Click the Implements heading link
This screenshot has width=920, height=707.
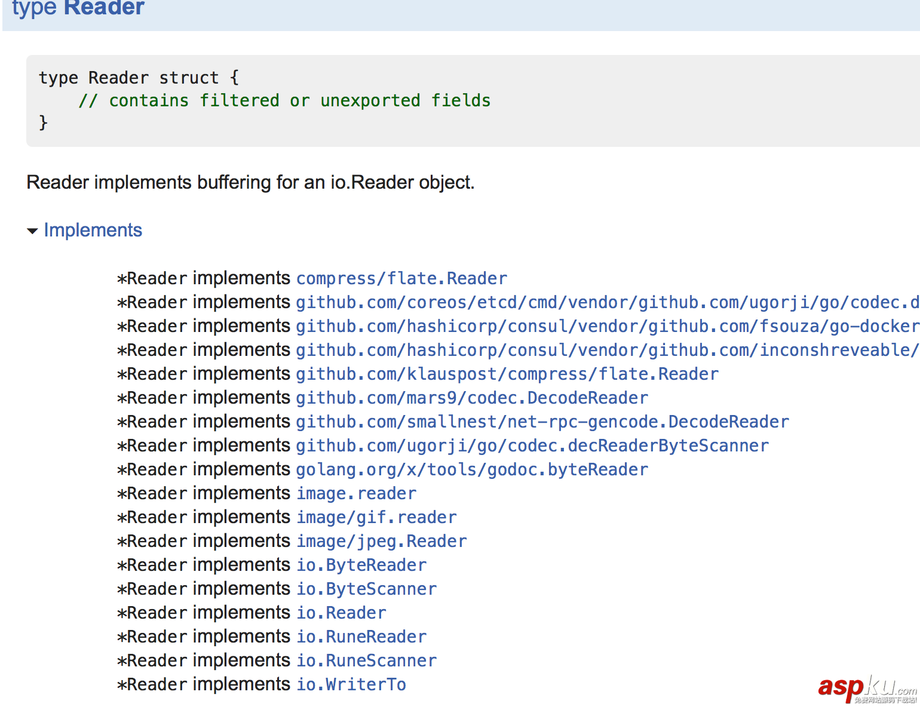93,230
